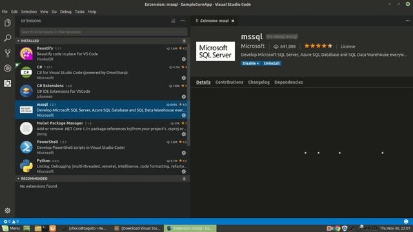This screenshot has height=232, width=413.
Task: Open the Disable dropdown for mssql
Action: pos(250,63)
